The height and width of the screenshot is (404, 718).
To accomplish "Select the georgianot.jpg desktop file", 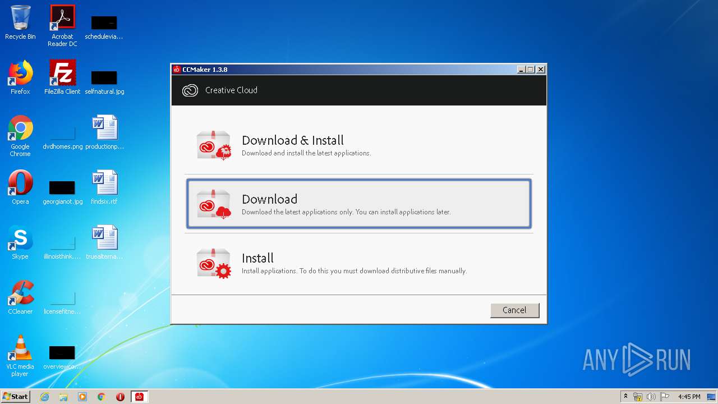I will [62, 193].
